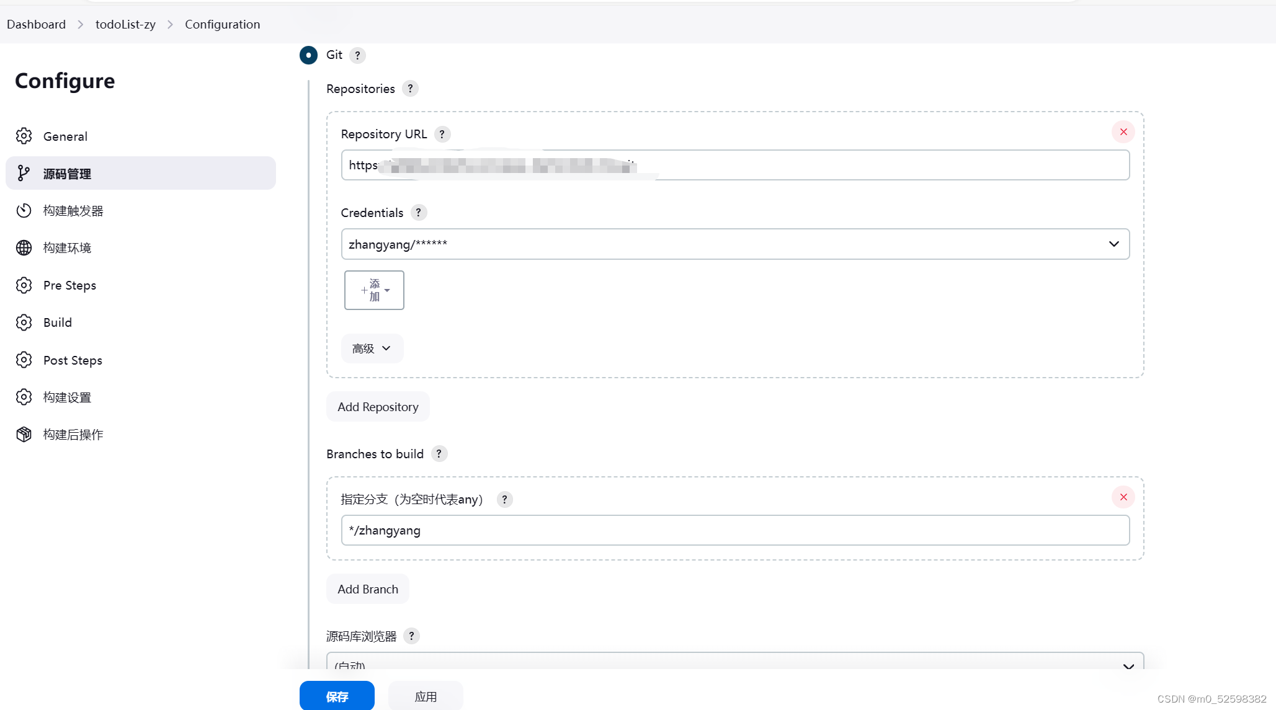Open help for Credentials
Image resolution: width=1276 pixels, height=710 pixels.
click(x=418, y=213)
